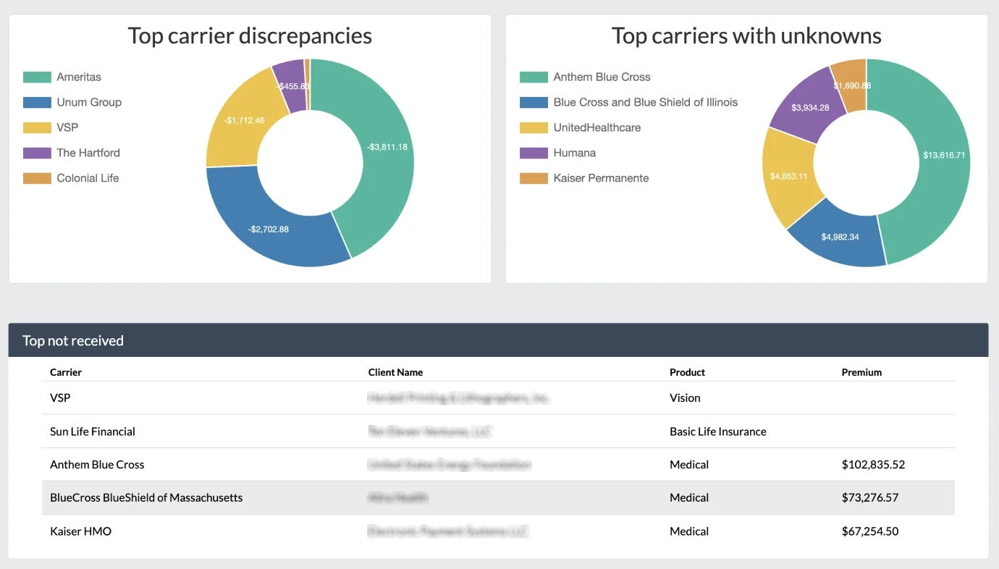Select the -$3,811.18 green donut segment
Viewport: 999px width, 569px height.
[387, 147]
